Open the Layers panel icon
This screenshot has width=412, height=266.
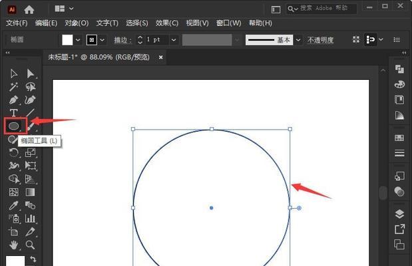coord(399,214)
